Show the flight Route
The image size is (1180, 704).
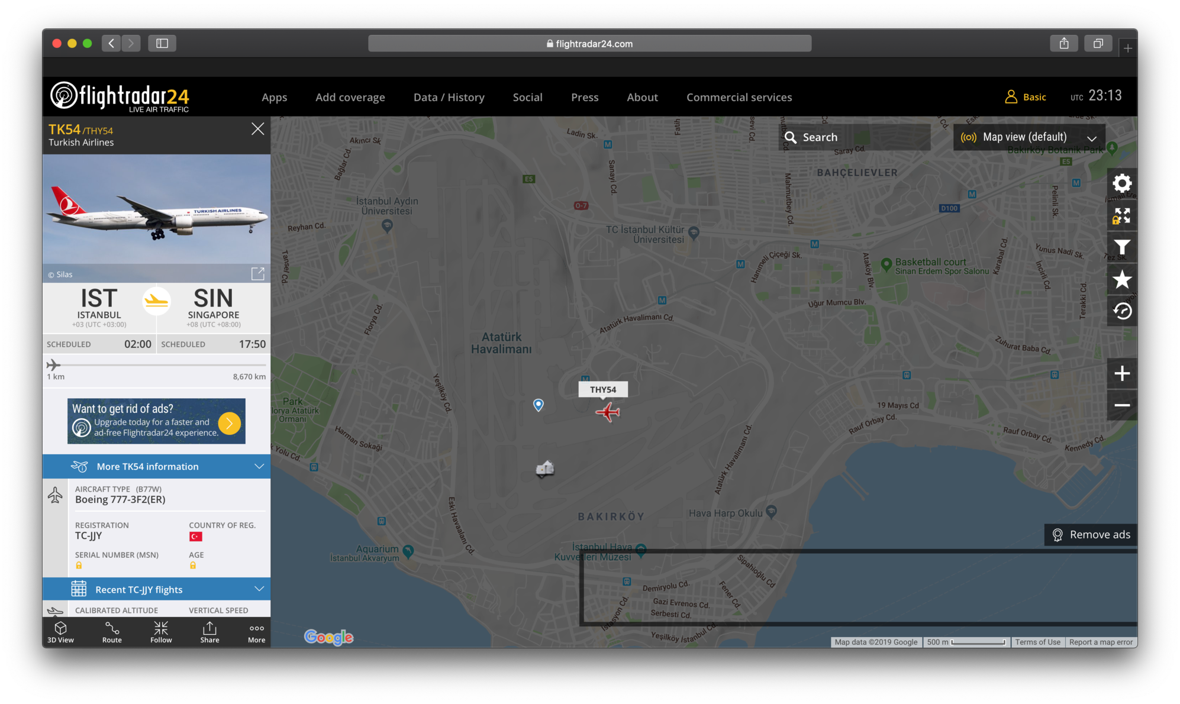coord(112,632)
